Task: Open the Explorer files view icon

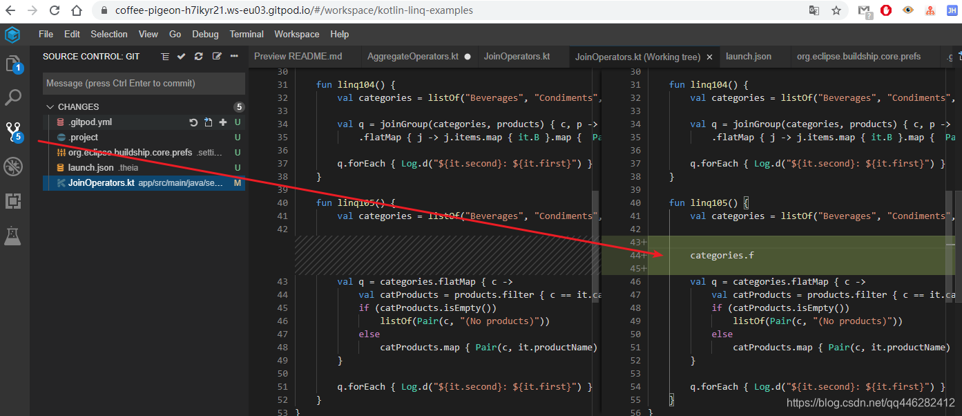Action: tap(14, 65)
